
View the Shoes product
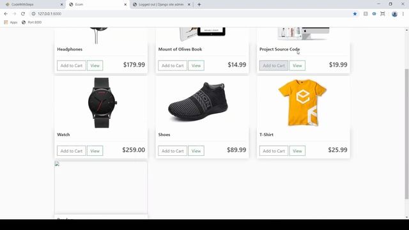(x=196, y=151)
